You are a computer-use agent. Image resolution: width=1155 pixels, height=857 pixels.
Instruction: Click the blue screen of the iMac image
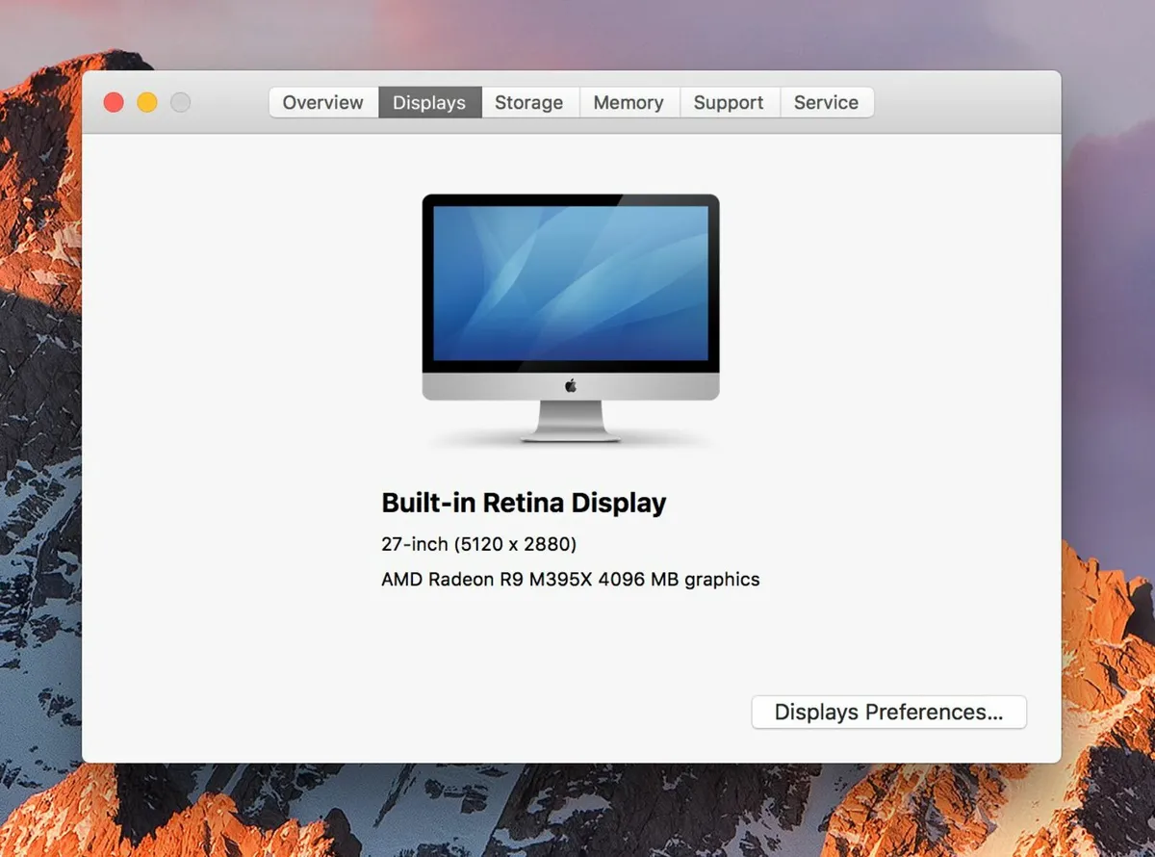(570, 283)
